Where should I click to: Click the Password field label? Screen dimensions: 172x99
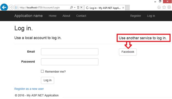coord(28,62)
